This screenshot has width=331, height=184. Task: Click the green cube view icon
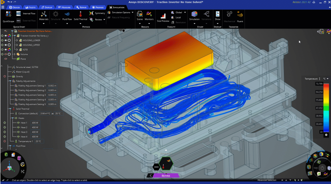coord(6,155)
